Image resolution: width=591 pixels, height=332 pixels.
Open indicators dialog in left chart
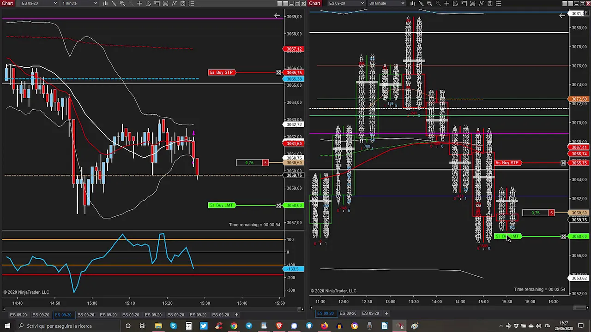pyautogui.click(x=174, y=3)
